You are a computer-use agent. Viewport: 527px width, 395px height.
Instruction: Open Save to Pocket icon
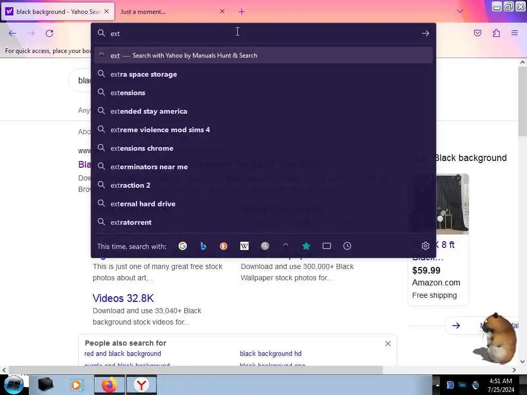click(477, 33)
